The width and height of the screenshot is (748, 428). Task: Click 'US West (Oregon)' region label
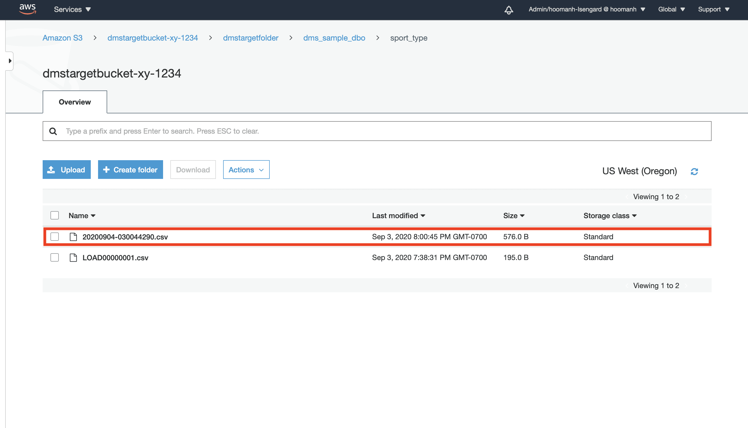point(640,171)
